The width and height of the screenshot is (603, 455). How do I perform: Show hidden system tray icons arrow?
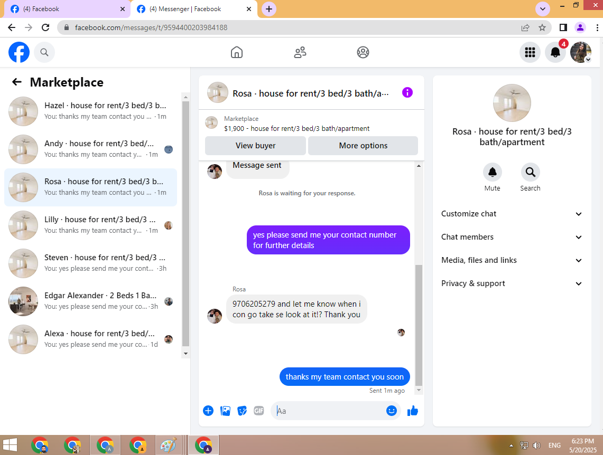pos(511,445)
